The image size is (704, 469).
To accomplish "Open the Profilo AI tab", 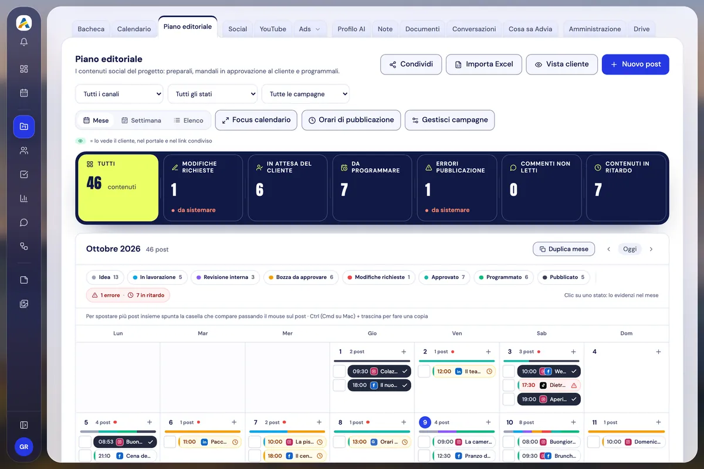I will [x=351, y=29].
